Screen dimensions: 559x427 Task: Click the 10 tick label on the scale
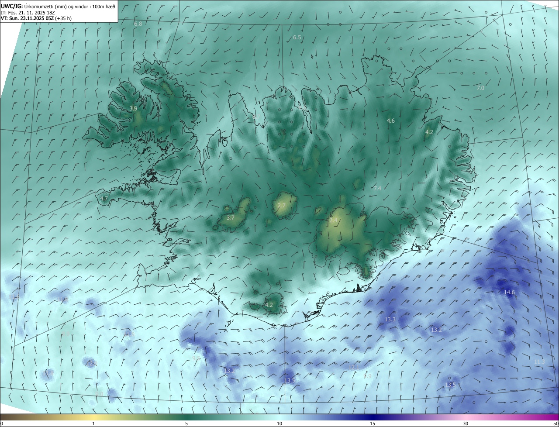(279, 424)
